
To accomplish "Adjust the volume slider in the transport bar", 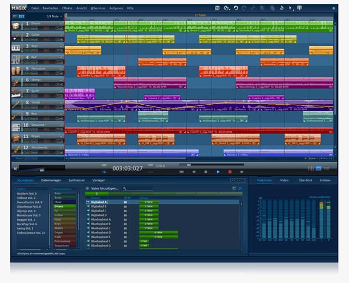I will tap(42, 170).
